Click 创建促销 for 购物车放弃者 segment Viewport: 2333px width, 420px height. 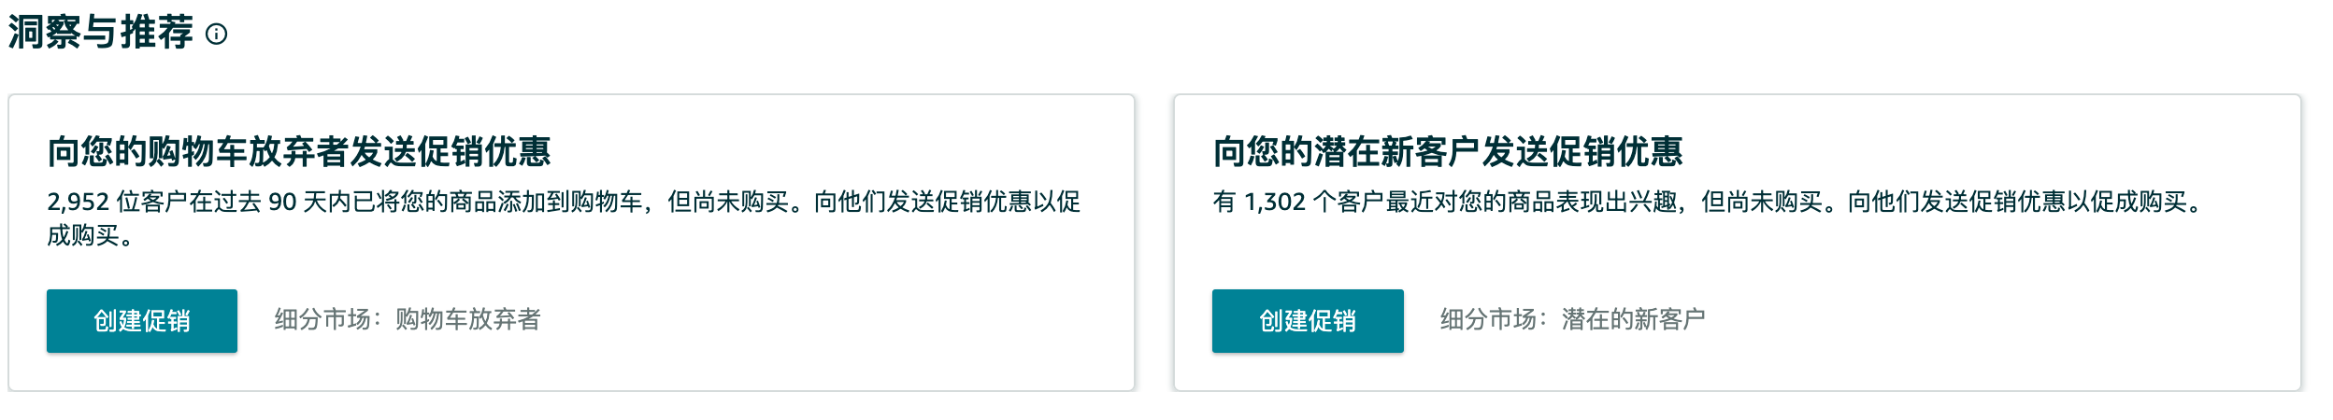[142, 321]
